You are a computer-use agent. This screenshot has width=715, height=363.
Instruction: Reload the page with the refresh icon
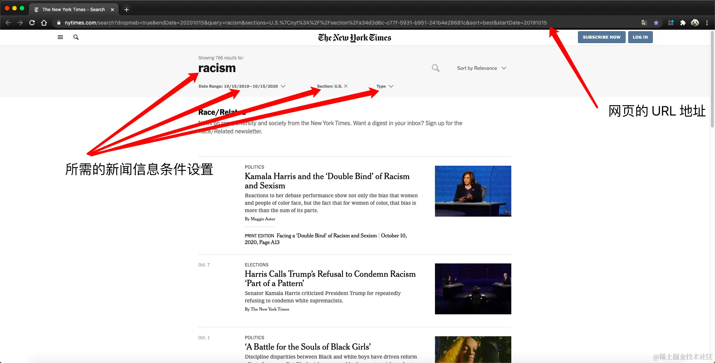pyautogui.click(x=32, y=23)
